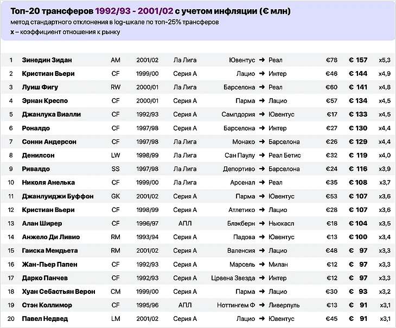Select the club Црвена Звезда

(233, 278)
